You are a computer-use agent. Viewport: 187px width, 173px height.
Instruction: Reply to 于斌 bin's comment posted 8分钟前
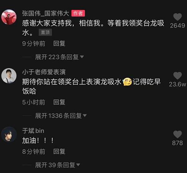point(59,152)
